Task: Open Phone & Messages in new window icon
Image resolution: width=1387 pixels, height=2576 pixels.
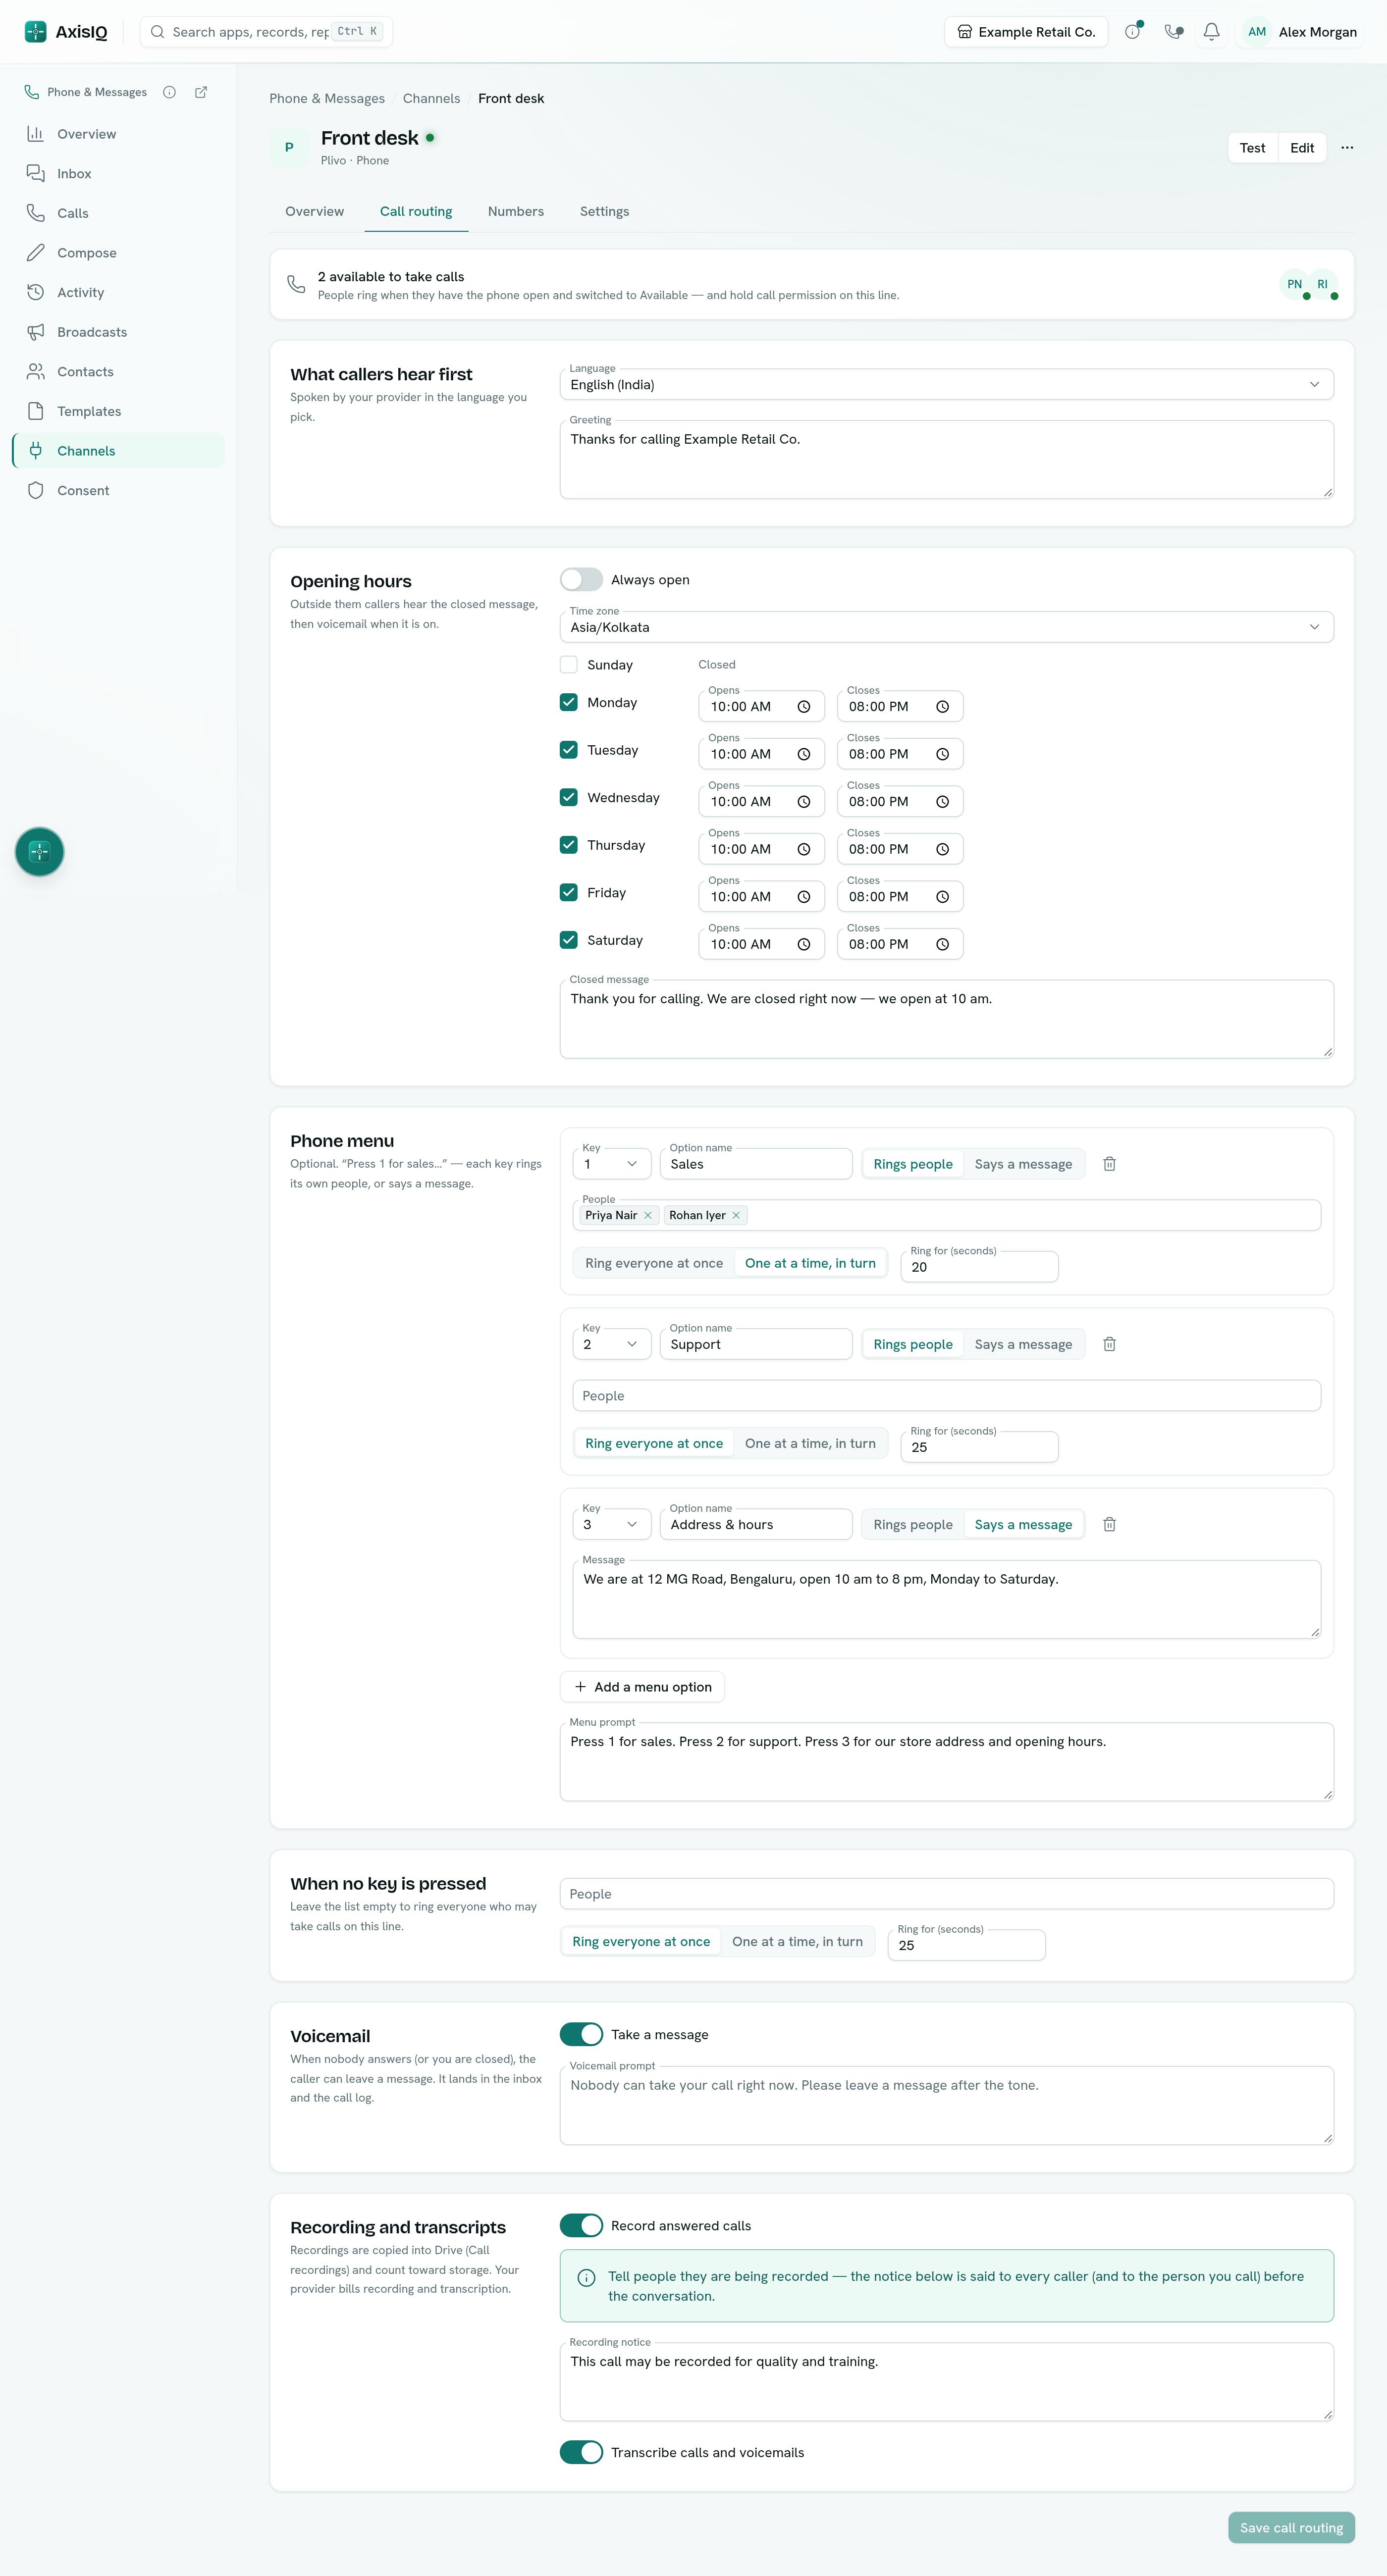Action: click(x=201, y=92)
